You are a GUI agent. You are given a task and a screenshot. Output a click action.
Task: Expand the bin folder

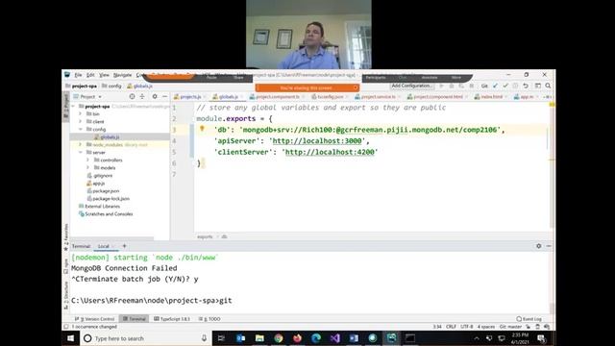tap(81, 113)
